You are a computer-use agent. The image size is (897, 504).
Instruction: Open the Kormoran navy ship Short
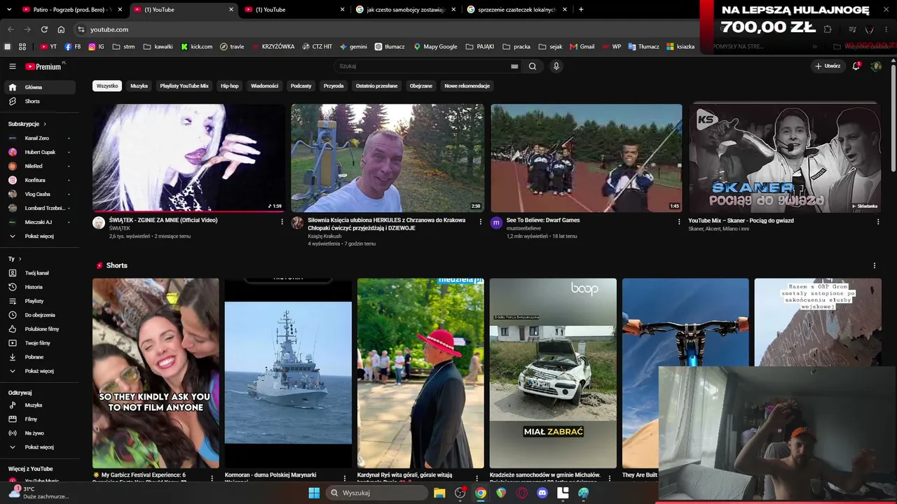pyautogui.click(x=288, y=373)
